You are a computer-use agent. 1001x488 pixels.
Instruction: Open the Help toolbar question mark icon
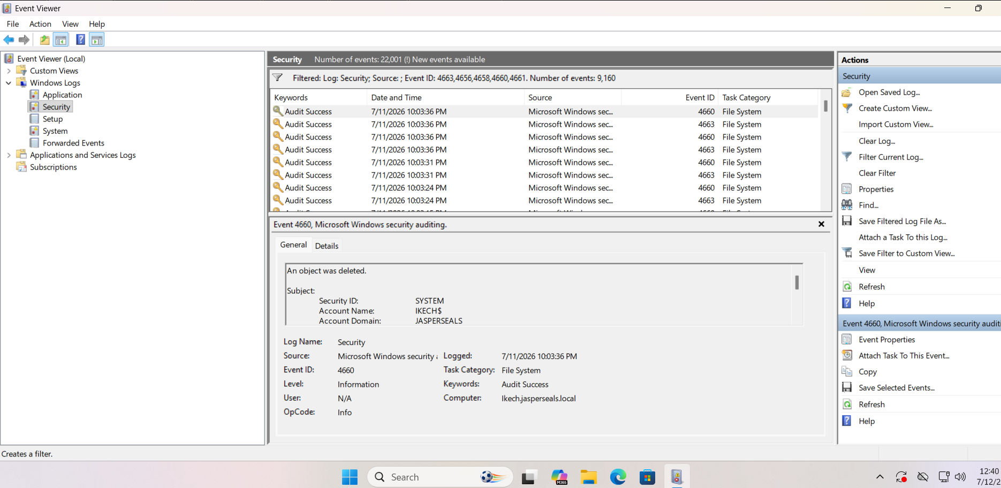[x=80, y=40]
